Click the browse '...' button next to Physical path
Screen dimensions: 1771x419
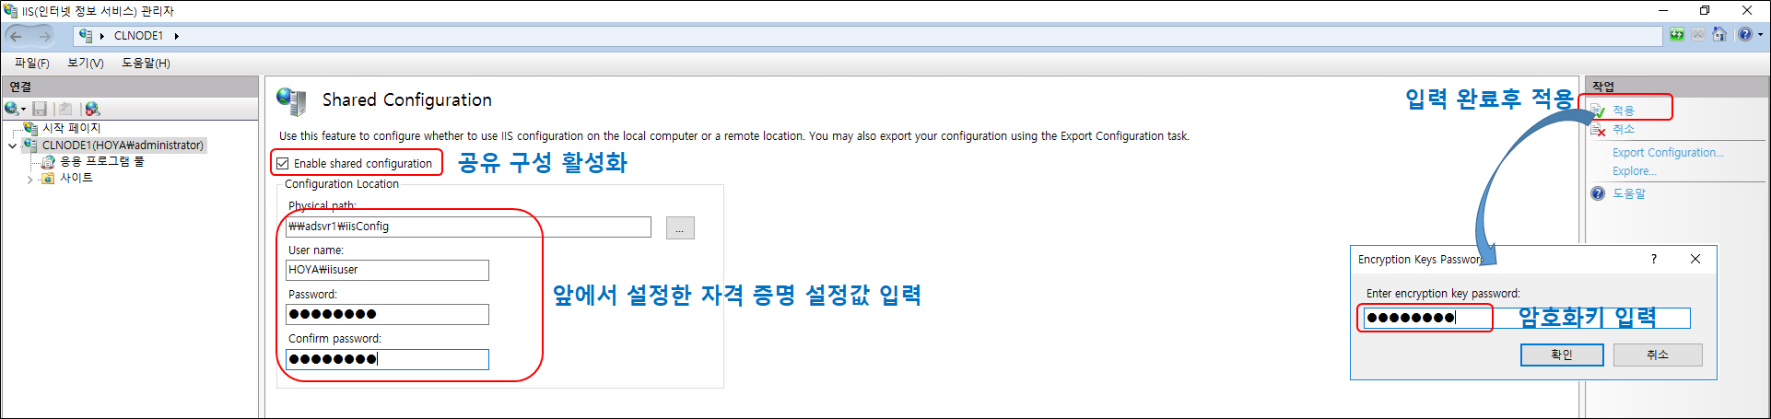(680, 228)
